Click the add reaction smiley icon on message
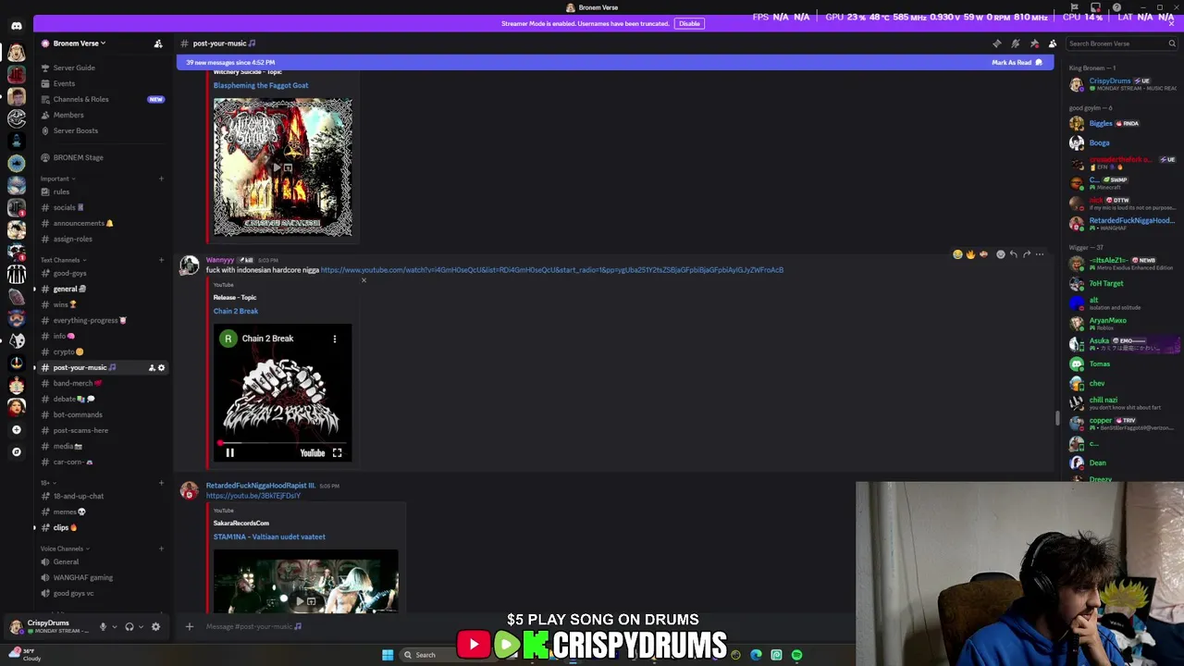This screenshot has height=666, width=1184. click(x=1000, y=254)
